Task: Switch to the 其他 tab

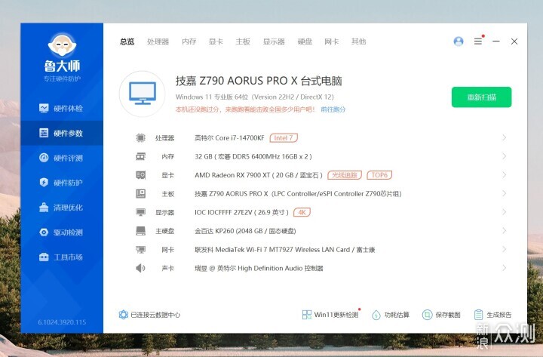Action: point(358,42)
